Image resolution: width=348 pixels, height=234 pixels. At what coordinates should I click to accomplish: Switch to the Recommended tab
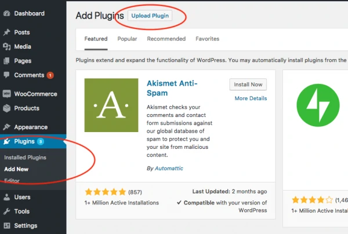(x=166, y=39)
